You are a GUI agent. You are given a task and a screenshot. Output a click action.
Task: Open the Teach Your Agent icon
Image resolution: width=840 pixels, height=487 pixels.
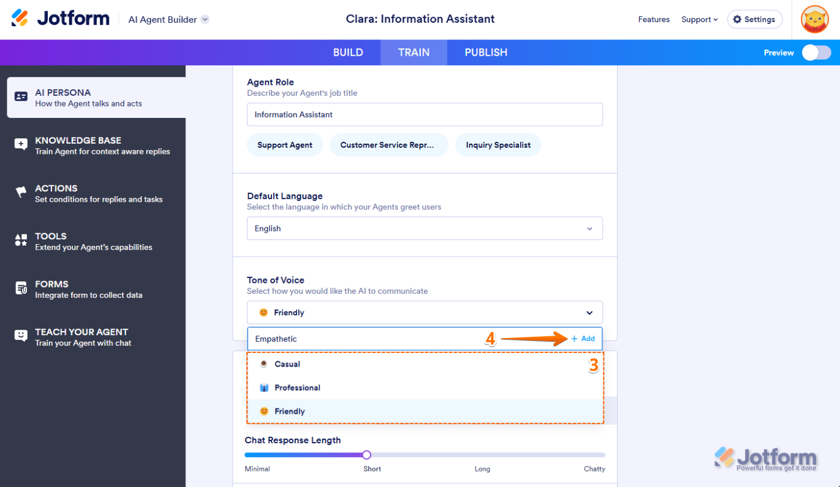click(21, 336)
